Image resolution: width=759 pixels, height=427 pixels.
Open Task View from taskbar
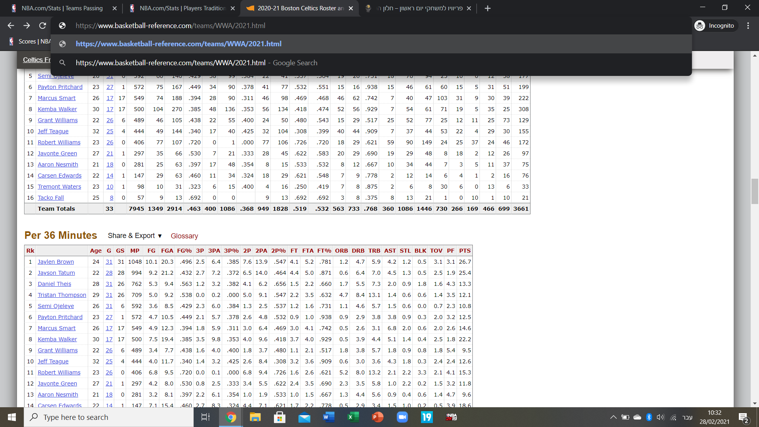(x=206, y=417)
